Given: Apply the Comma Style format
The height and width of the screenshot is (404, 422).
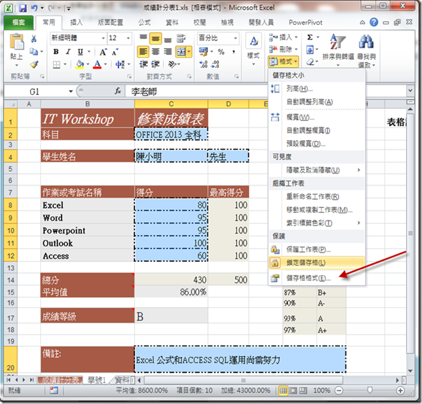Looking at the screenshot, I should [x=234, y=52].
